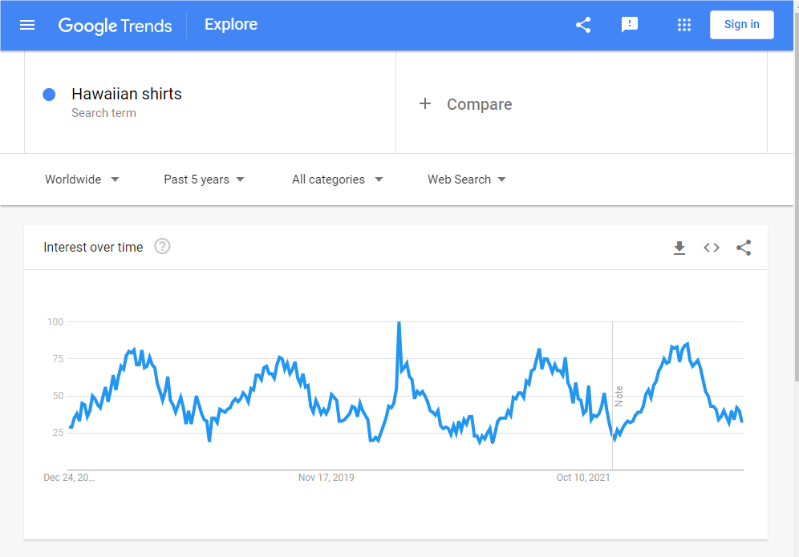Open the Web Search type dropdown

[466, 180]
